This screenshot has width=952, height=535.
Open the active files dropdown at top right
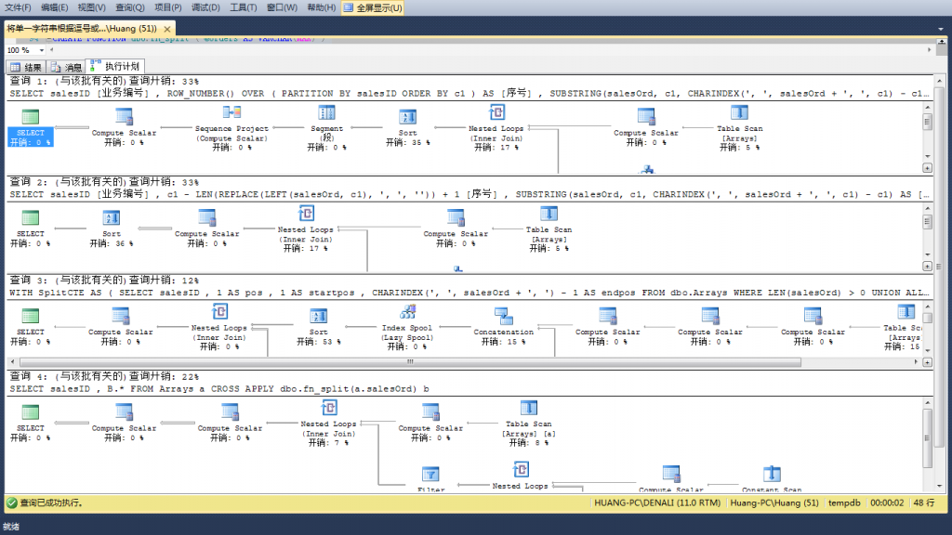pos(942,29)
